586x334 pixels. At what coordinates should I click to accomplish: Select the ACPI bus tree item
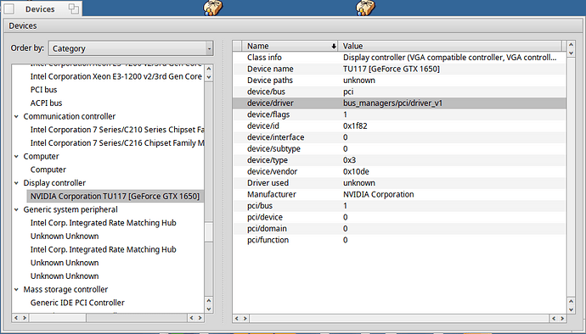pos(47,103)
